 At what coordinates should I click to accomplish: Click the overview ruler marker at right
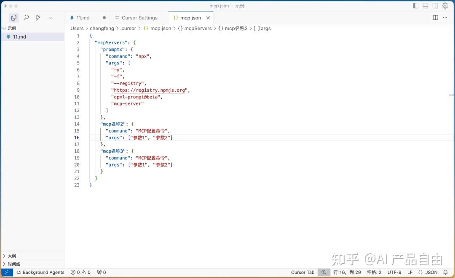(x=451, y=95)
